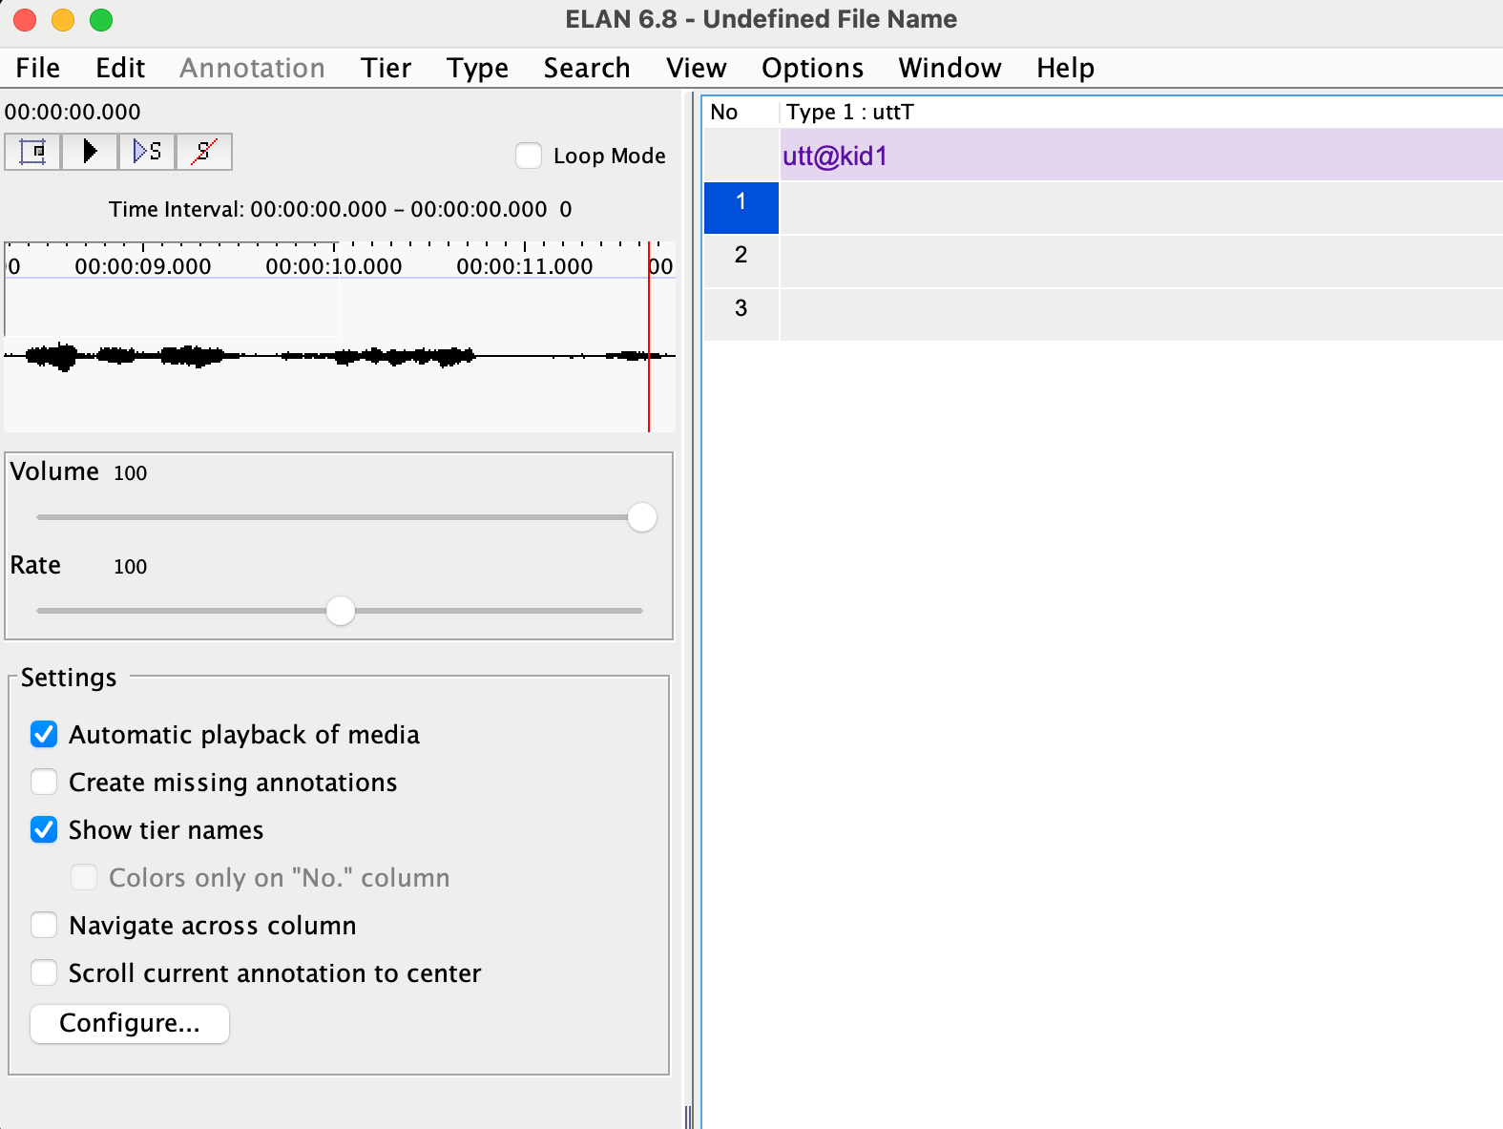The height and width of the screenshot is (1129, 1503).
Task: Open the Search menu
Action: point(587,68)
